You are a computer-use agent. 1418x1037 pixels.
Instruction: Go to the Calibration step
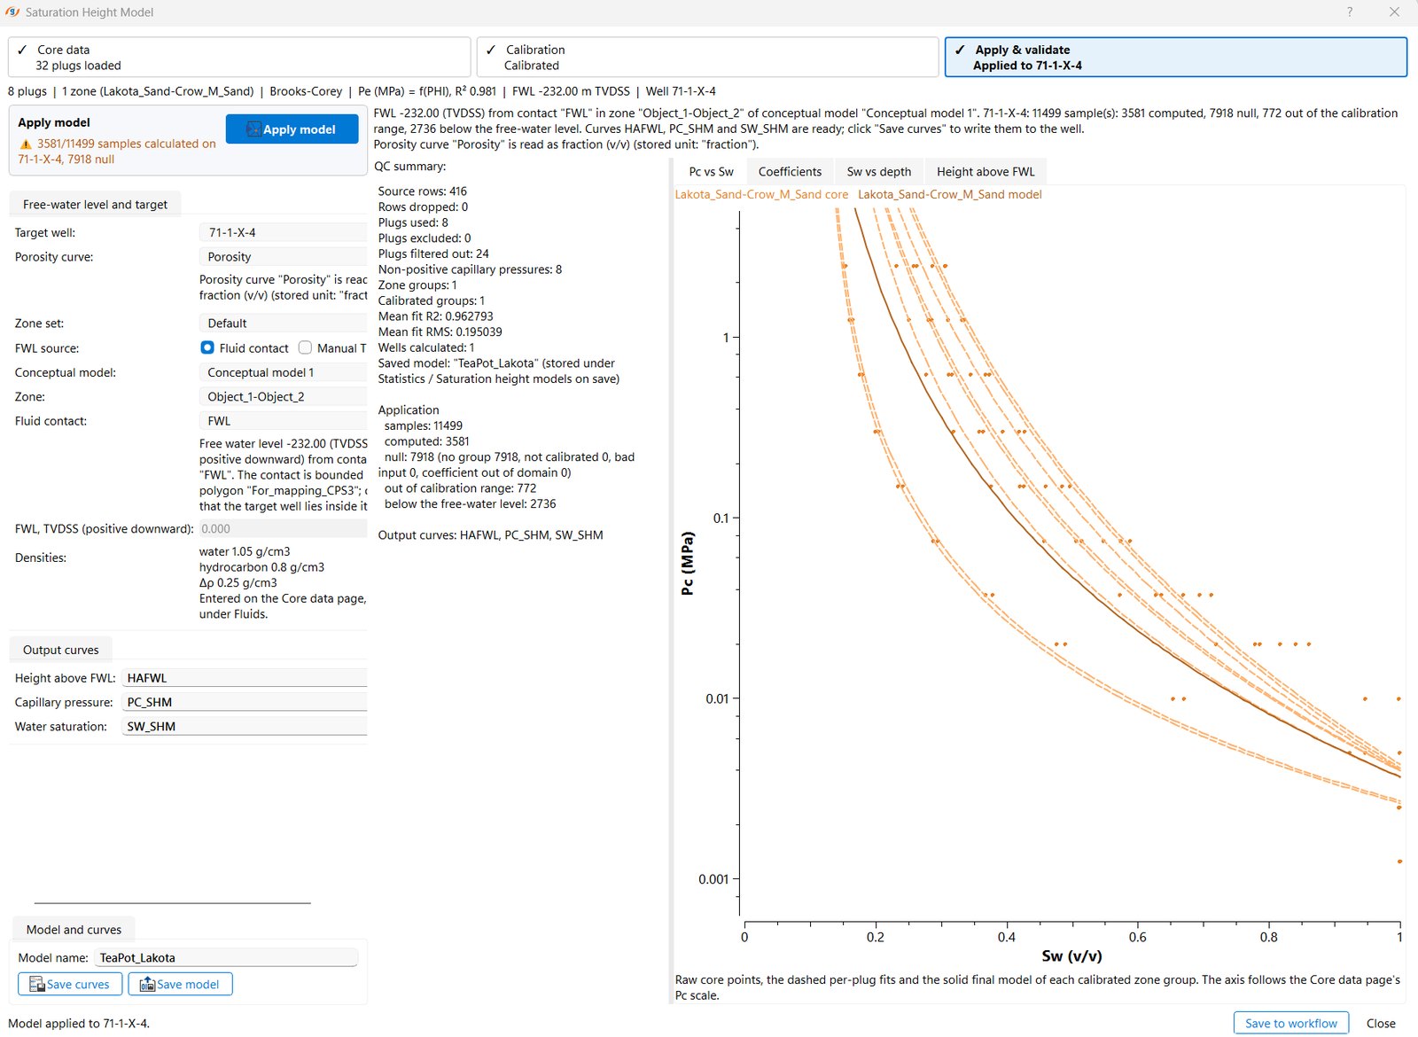pyautogui.click(x=707, y=58)
